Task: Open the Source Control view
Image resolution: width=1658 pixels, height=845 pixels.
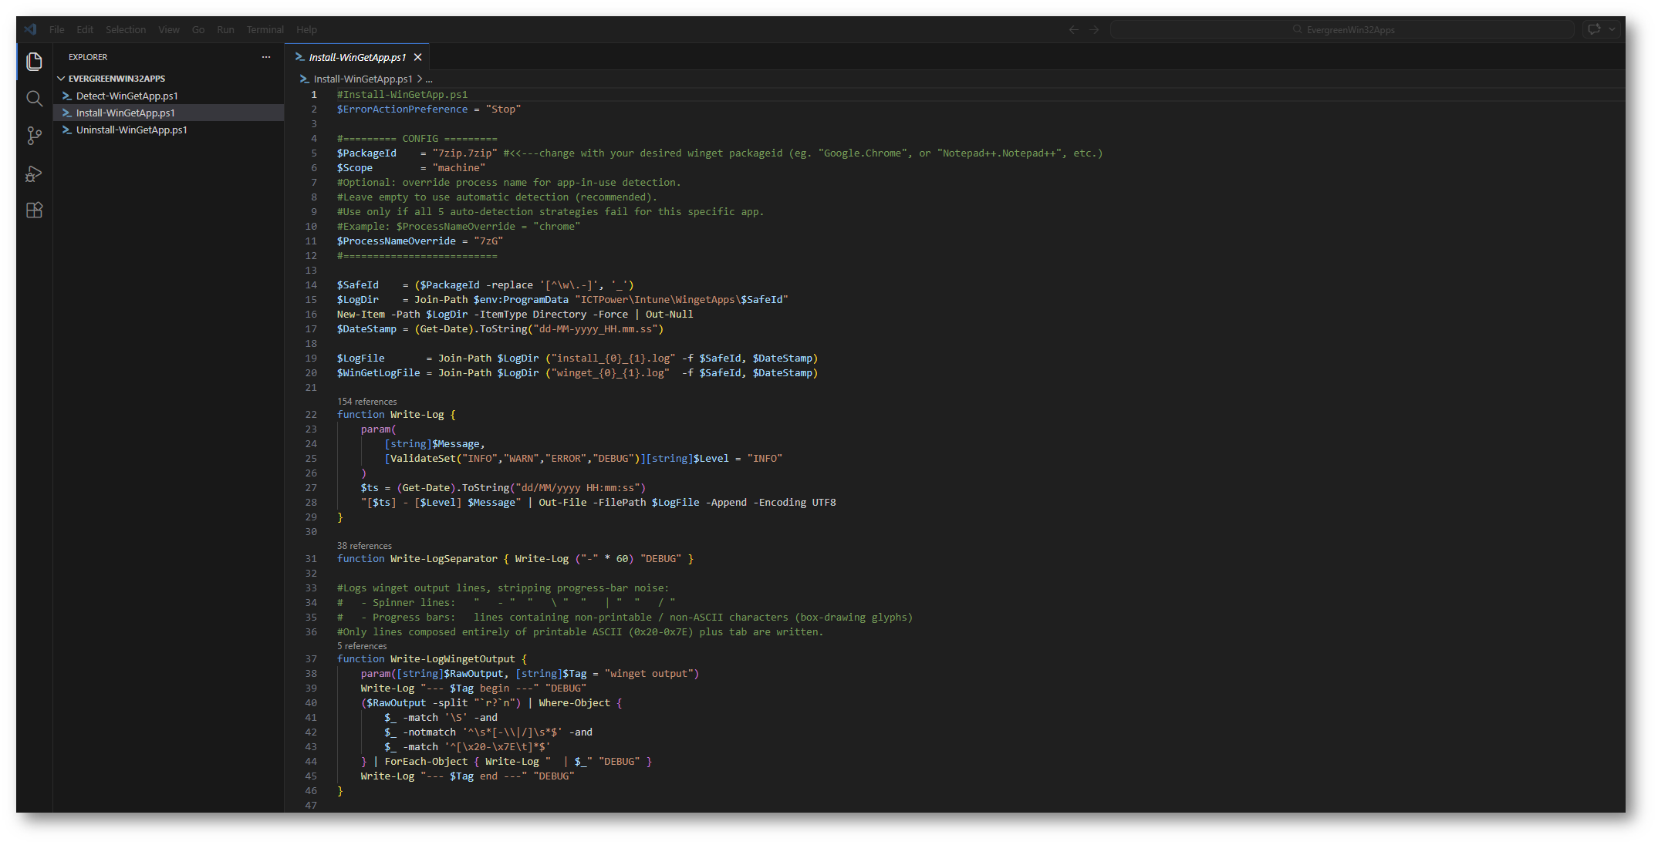Action: [x=34, y=136]
